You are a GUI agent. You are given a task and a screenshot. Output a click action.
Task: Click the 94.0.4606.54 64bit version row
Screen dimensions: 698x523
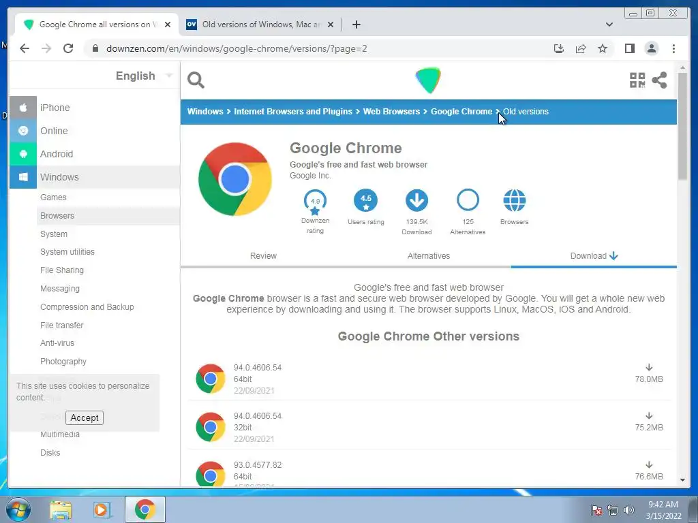429,379
